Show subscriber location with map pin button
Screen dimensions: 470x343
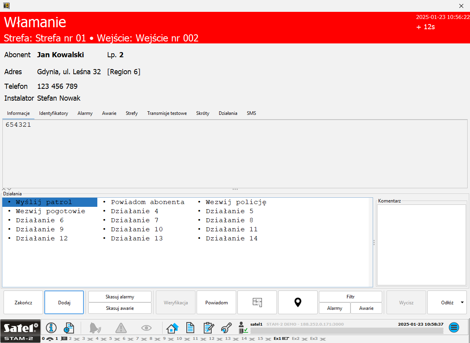click(x=298, y=302)
